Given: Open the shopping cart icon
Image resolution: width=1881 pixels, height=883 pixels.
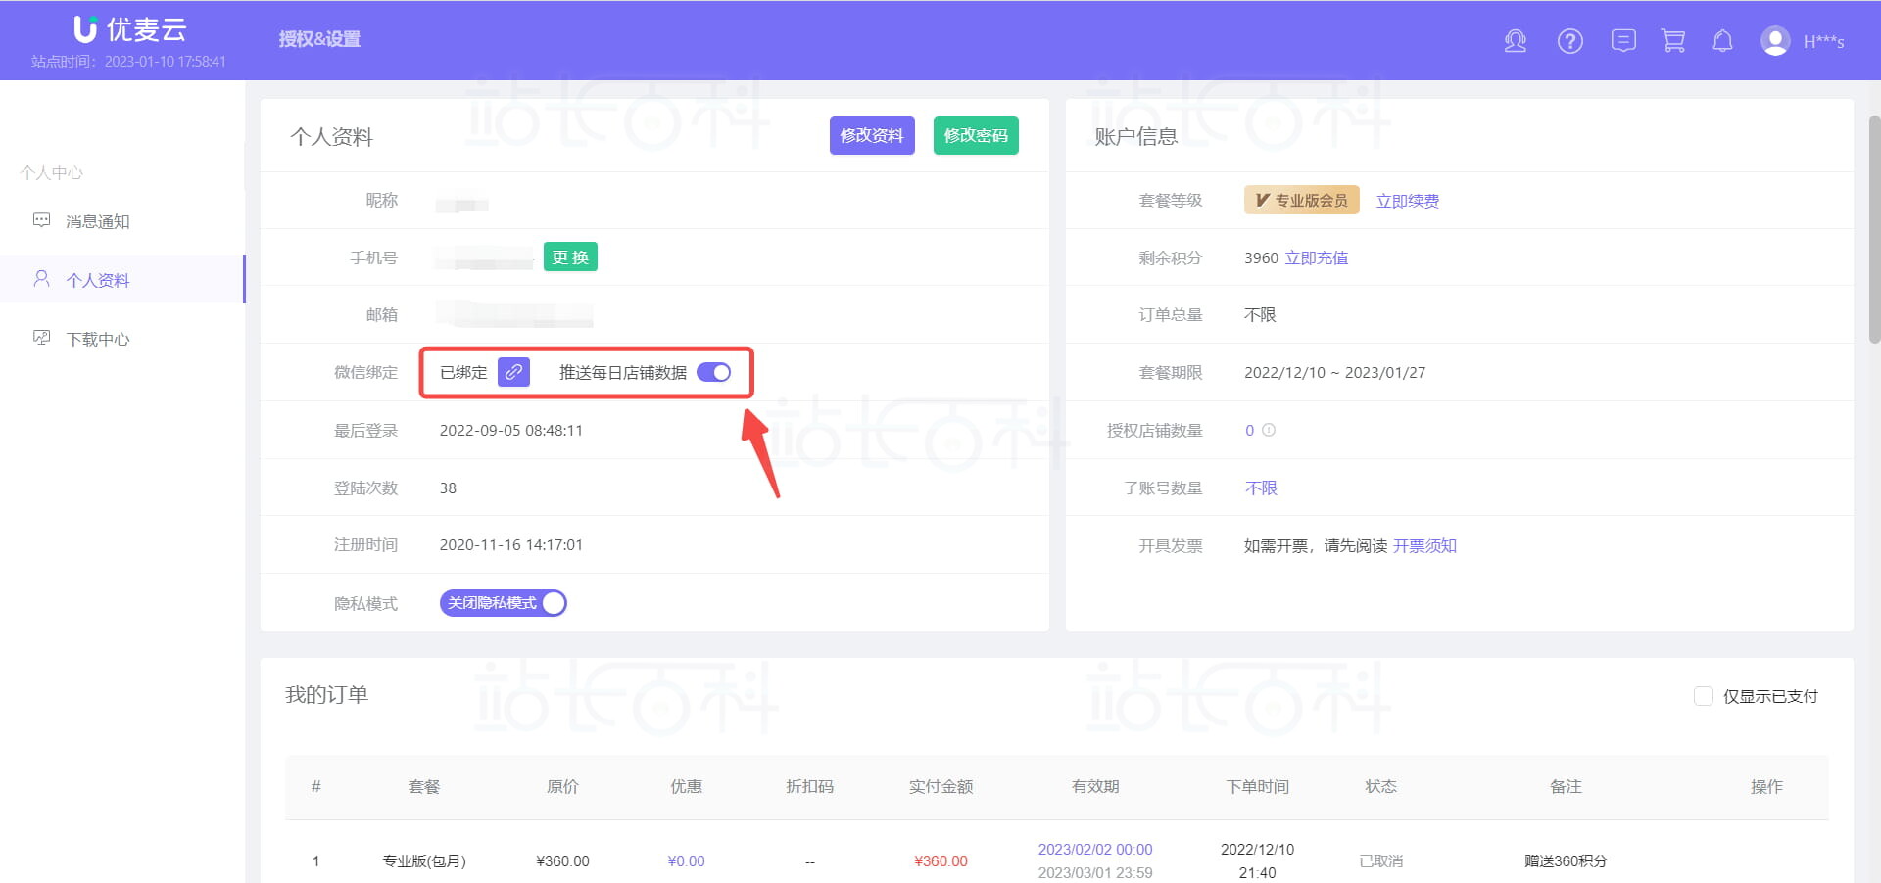Looking at the screenshot, I should point(1673,41).
